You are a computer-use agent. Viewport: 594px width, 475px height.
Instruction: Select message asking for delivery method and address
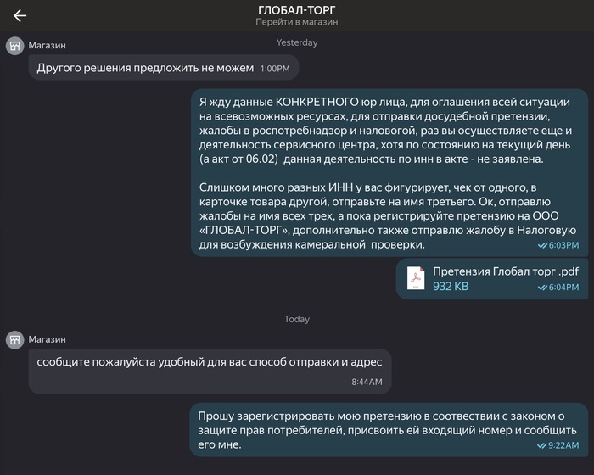click(210, 362)
